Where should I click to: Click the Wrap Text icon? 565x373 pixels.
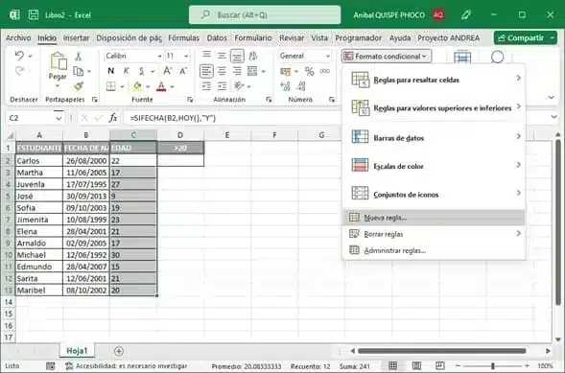coord(252,56)
